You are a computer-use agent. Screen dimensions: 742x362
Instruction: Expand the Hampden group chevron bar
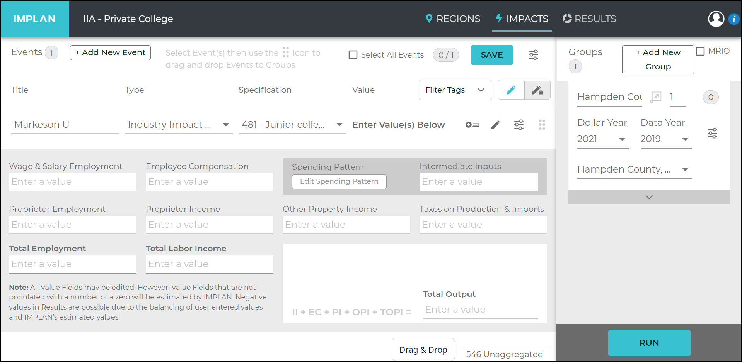tap(649, 197)
